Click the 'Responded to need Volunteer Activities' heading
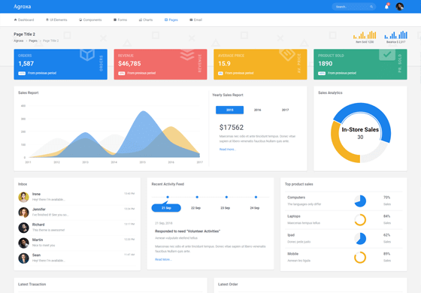This screenshot has height=293, width=421. click(187, 231)
